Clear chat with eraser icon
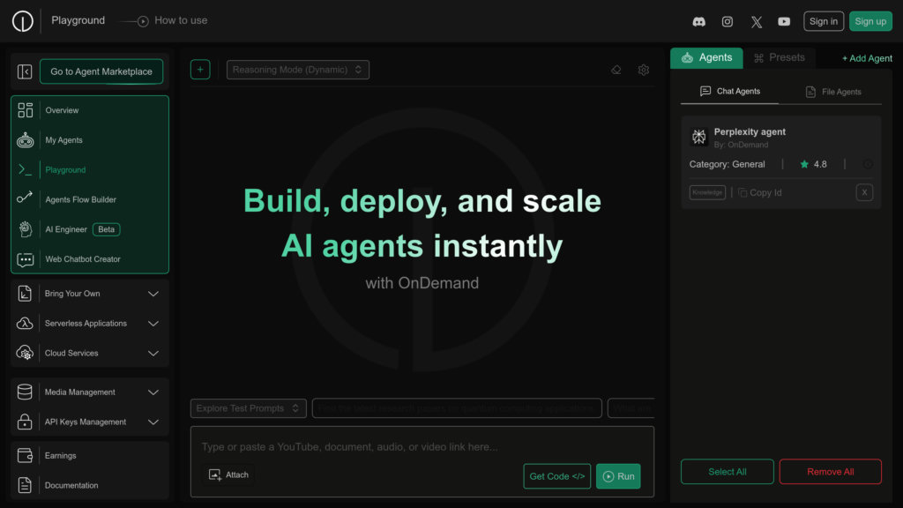The width and height of the screenshot is (903, 508). point(616,70)
